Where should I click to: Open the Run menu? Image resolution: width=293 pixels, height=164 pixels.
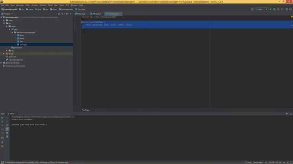pyautogui.click(x=56, y=5)
